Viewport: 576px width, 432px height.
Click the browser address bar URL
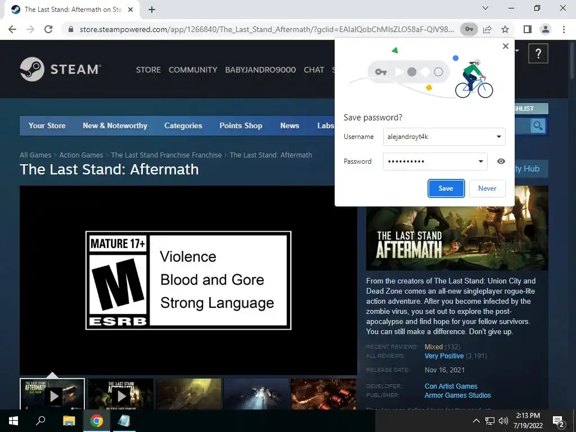click(267, 29)
